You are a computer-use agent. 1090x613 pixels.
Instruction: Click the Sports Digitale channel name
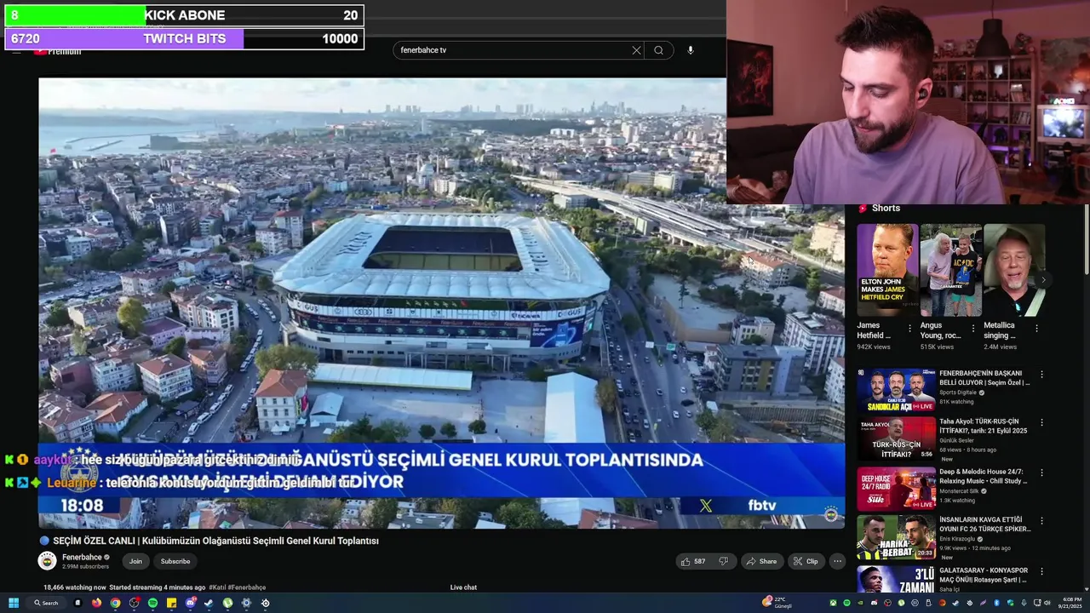point(958,392)
